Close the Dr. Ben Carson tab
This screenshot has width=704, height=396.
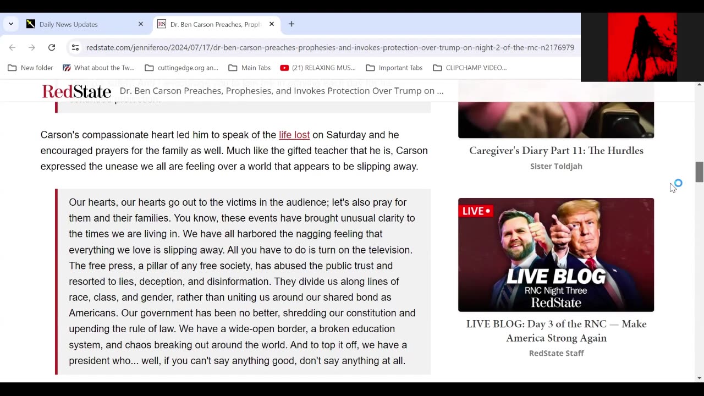tap(271, 24)
